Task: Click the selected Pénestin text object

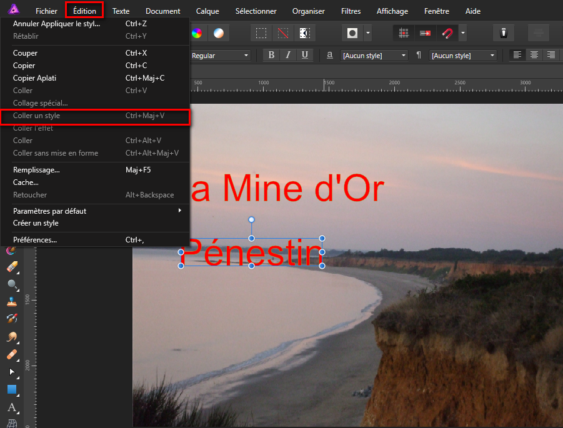Action: (251, 252)
